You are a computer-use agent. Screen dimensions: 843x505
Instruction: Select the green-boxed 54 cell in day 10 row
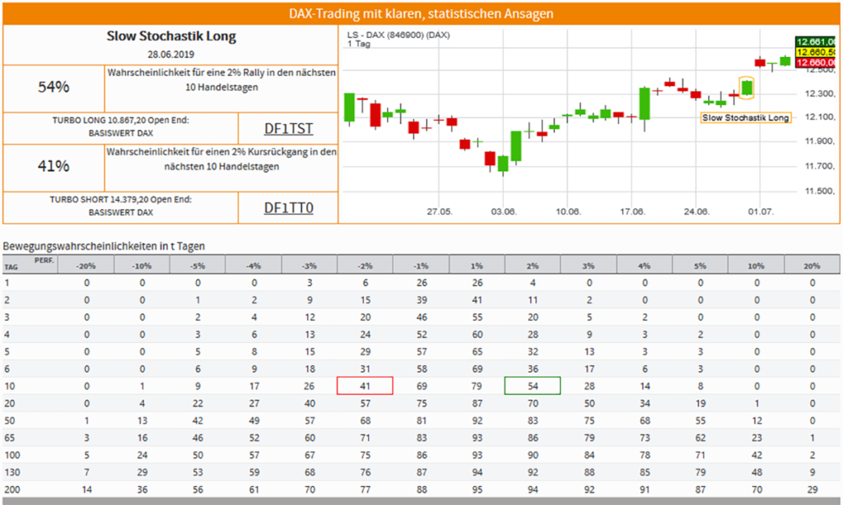(533, 386)
